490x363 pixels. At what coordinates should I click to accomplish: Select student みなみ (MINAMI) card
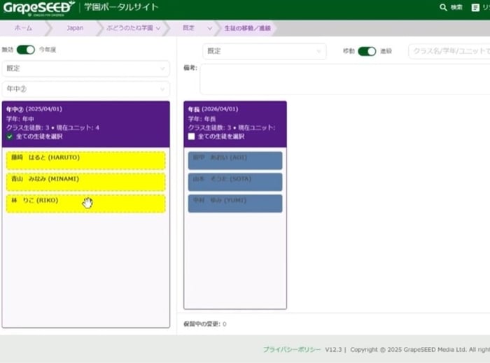click(85, 182)
